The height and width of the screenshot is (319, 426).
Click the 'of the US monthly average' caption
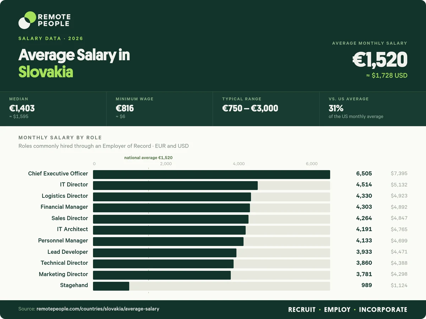pyautogui.click(x=356, y=117)
